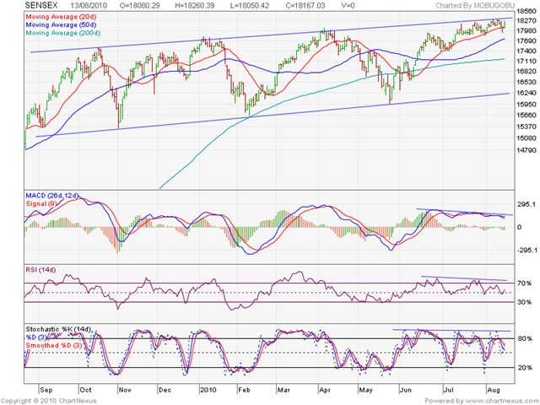The image size is (540, 405).
Task: Open the www.chartnexus.com link
Action: [505, 401]
